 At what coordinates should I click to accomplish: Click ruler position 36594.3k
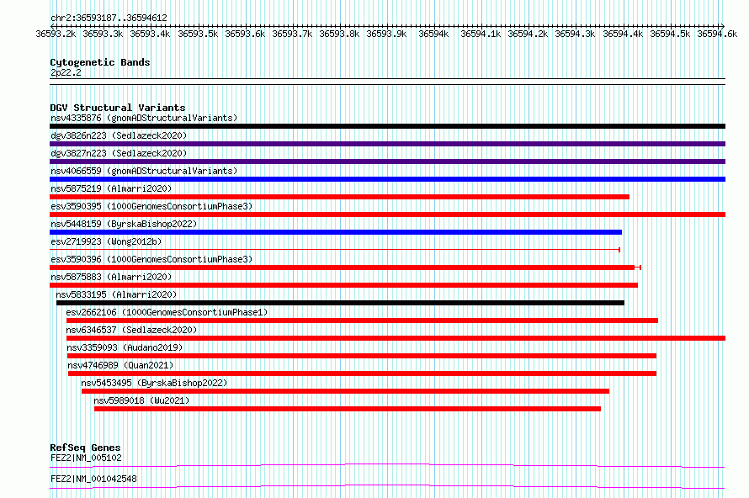pos(575,34)
